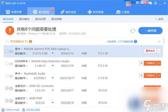Click 升级驱动 for NVIDIA High Definition Audio
This screenshot has width=168, height=112.
[x=150, y=63]
